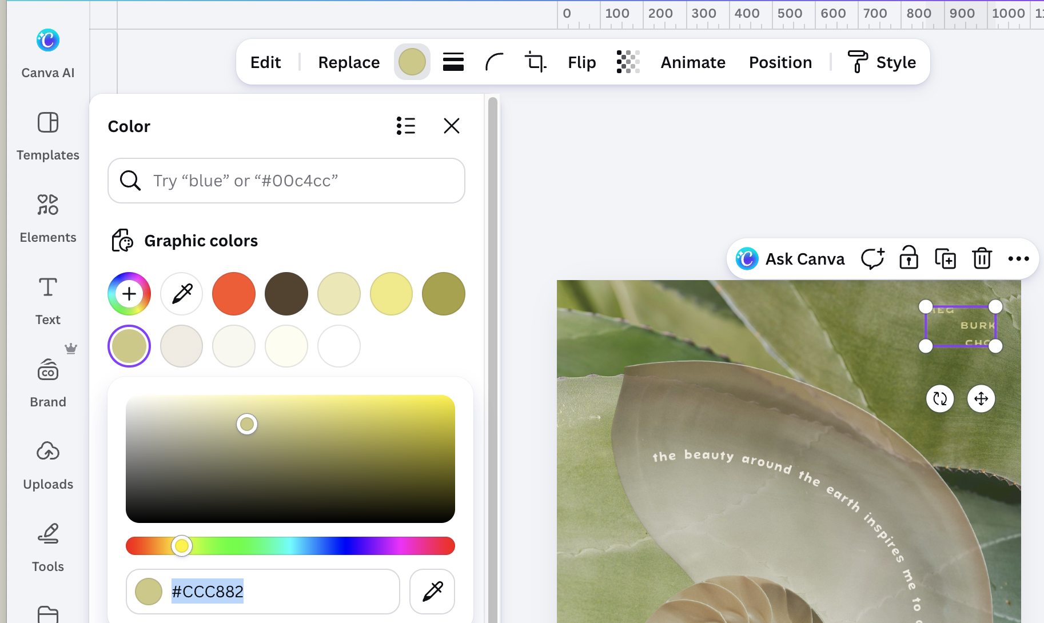Click the border style lines icon

(453, 62)
